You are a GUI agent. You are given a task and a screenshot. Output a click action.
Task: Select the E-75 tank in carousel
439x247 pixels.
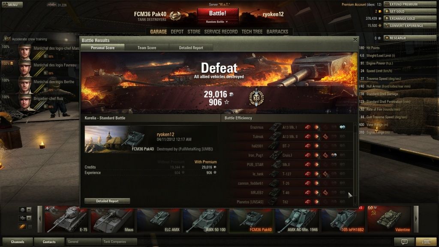[66, 220]
